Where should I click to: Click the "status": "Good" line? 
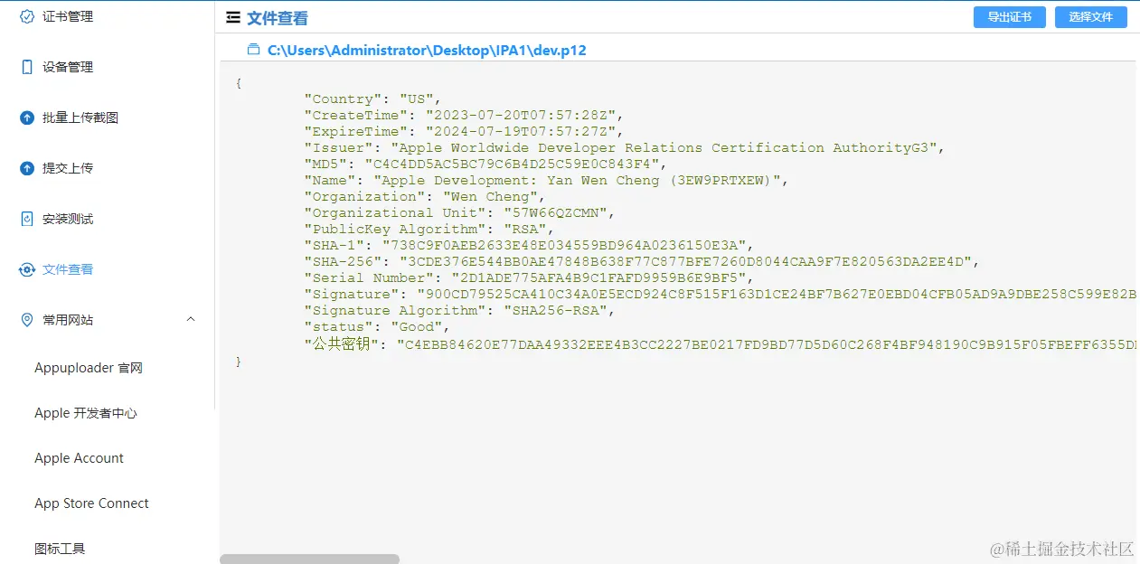pyautogui.click(x=377, y=327)
